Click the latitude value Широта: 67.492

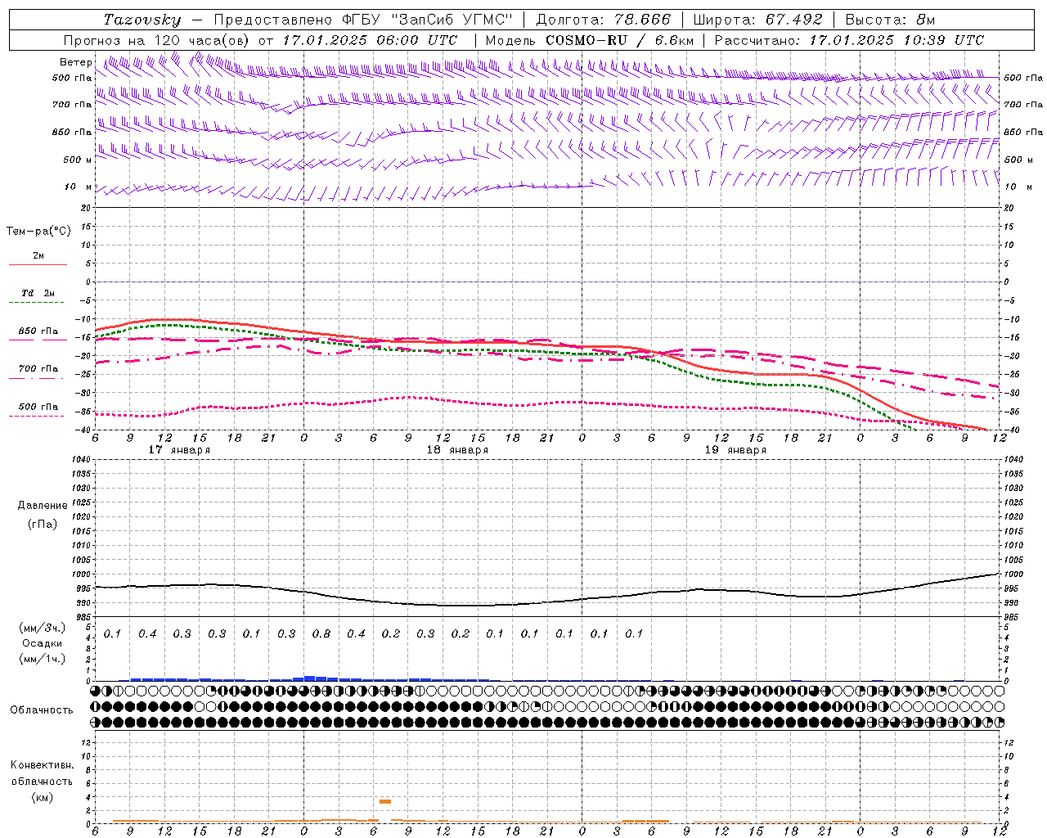[x=757, y=20]
